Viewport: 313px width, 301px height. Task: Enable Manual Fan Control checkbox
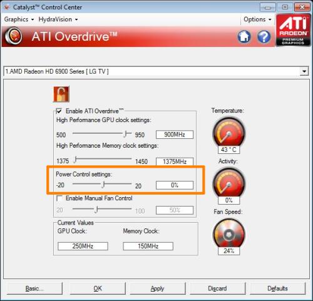(x=59, y=198)
